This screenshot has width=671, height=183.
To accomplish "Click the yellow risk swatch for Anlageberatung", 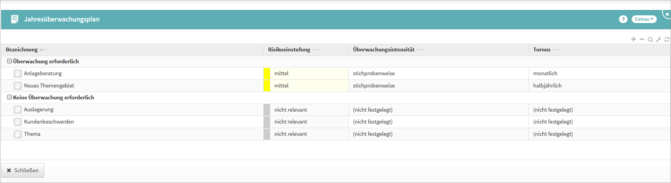I will (267, 74).
